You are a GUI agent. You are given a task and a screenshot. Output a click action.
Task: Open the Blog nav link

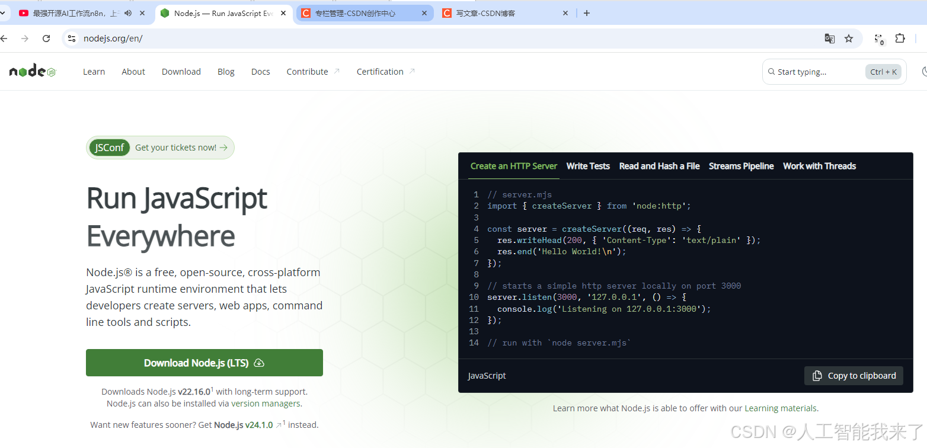226,72
